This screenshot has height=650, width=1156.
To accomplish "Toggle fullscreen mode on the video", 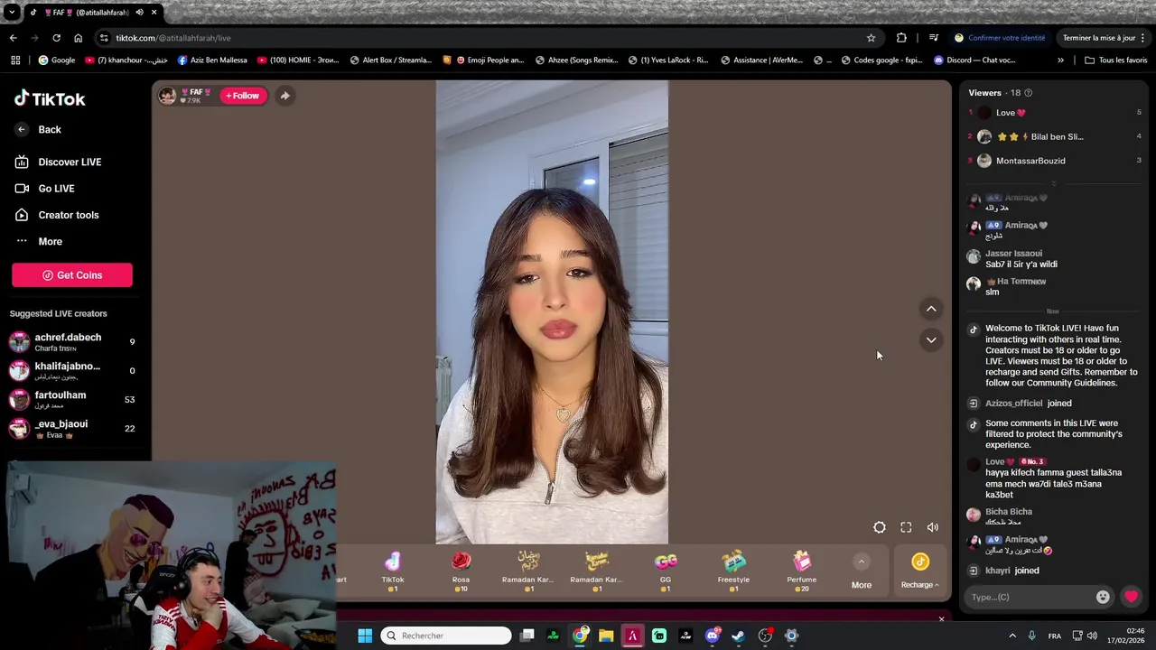I will pyautogui.click(x=906, y=527).
